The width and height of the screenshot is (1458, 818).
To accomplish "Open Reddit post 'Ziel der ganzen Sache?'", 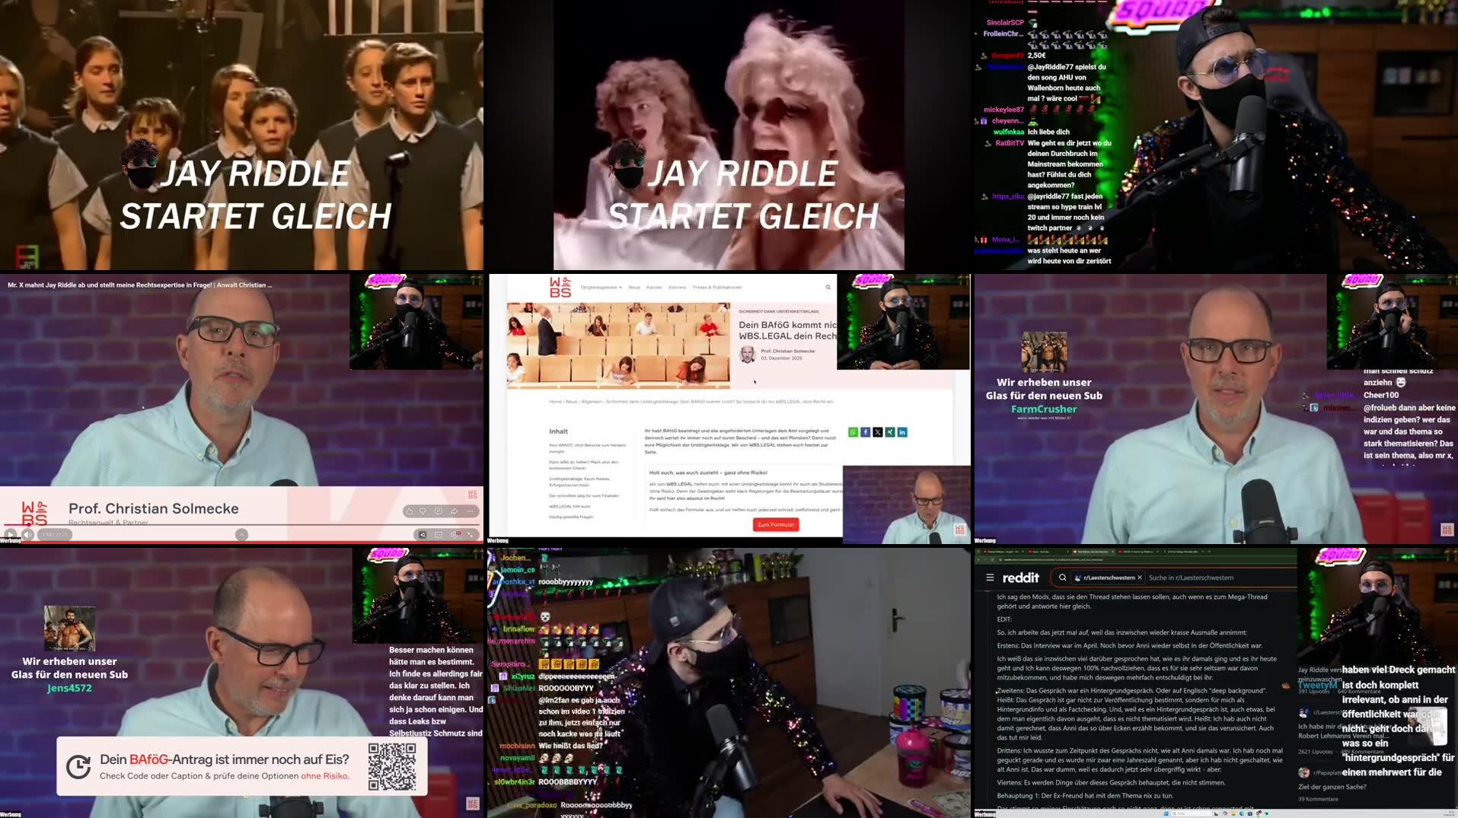I will (x=1332, y=787).
